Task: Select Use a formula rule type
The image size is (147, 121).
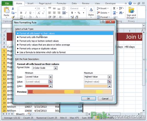Action: (65, 52)
